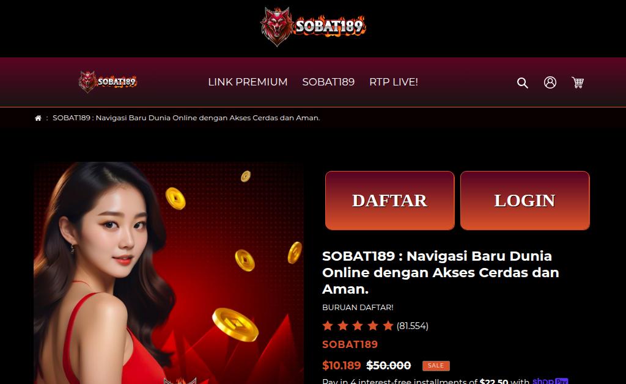This screenshot has width=626, height=384.
Task: Click the orange SOBAT189 vendor link
Action: point(350,344)
